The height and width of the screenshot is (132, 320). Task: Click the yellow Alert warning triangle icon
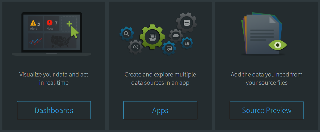click(33, 23)
